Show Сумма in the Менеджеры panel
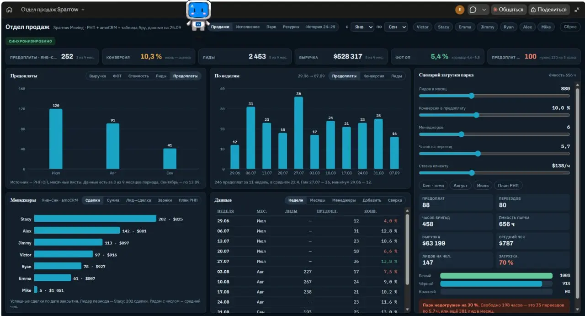The width and height of the screenshot is (585, 316). click(x=113, y=200)
